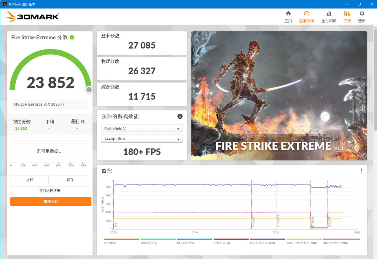Click 在线比较结果 compare online button

[50, 191]
